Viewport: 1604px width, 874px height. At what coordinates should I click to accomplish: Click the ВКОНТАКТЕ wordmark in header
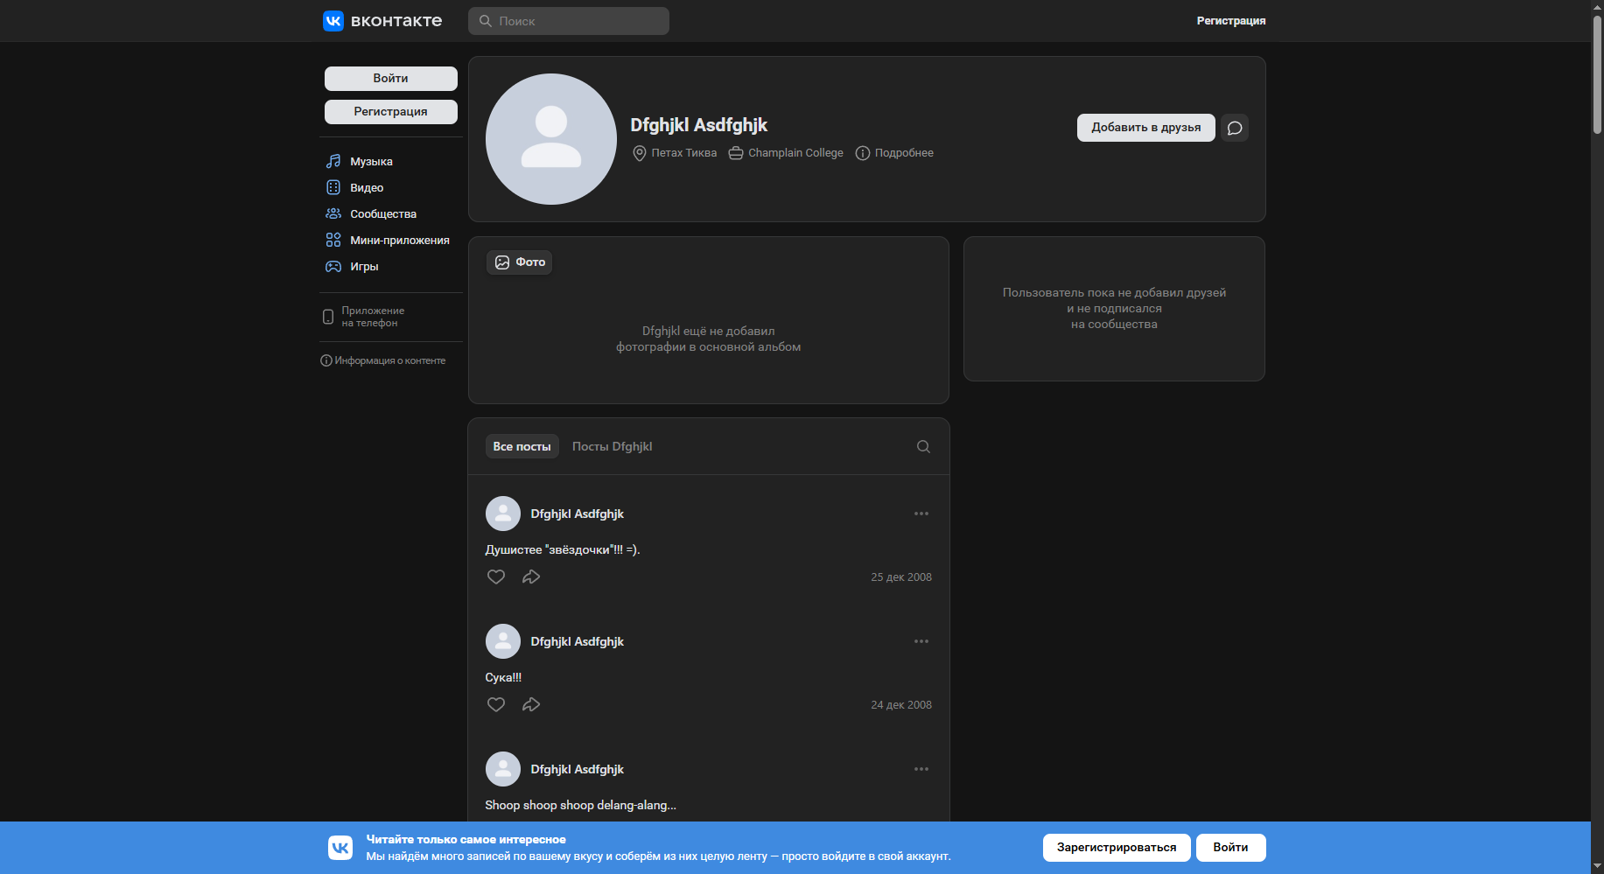[x=396, y=21]
